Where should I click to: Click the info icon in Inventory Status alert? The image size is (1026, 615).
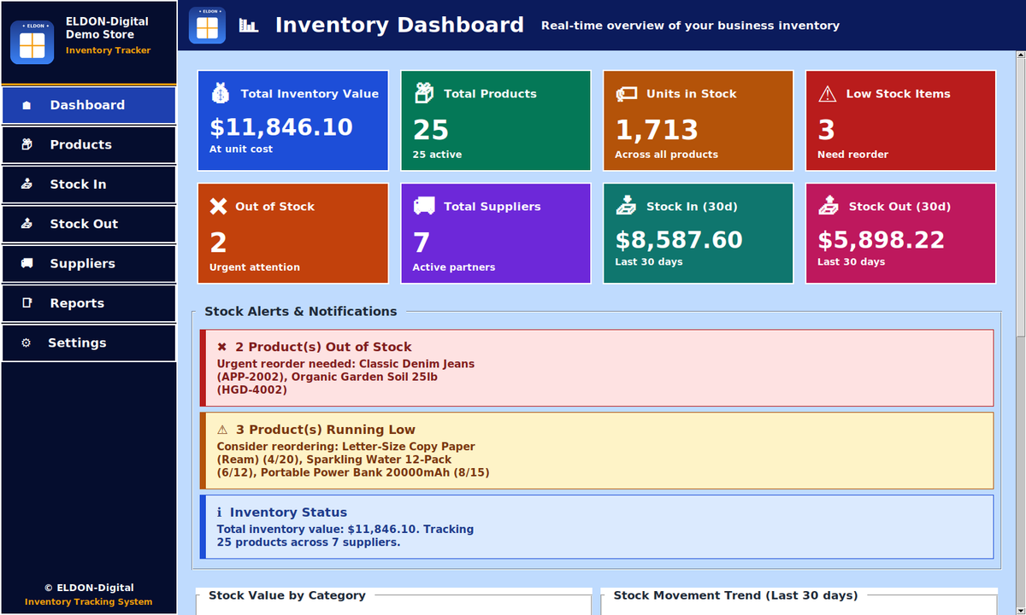(220, 512)
